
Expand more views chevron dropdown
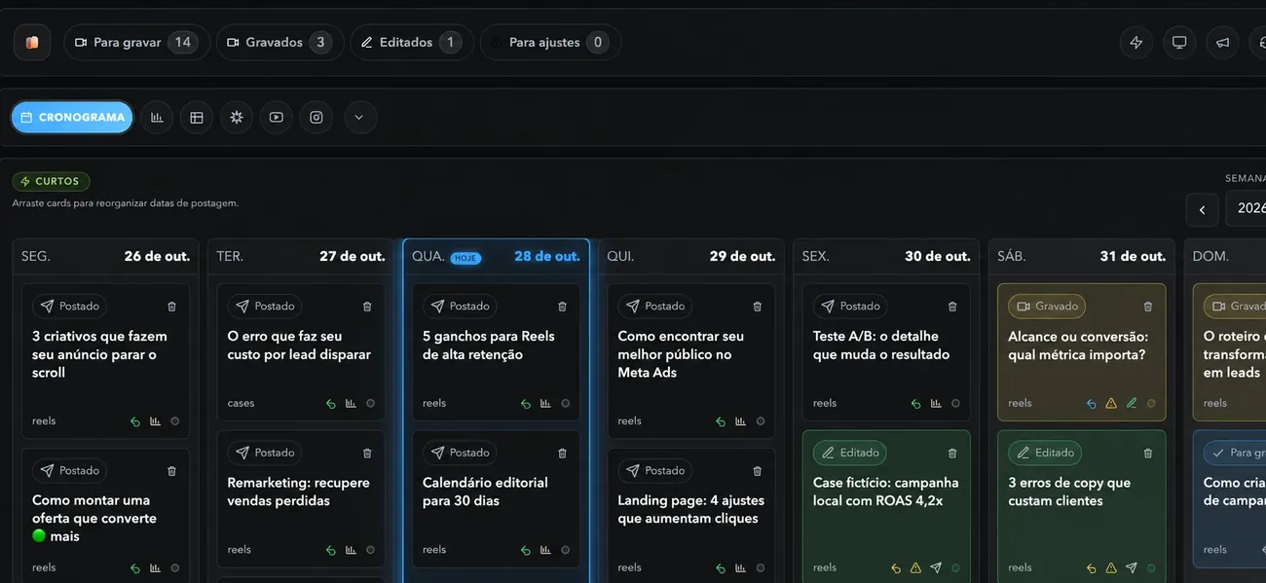(x=359, y=117)
